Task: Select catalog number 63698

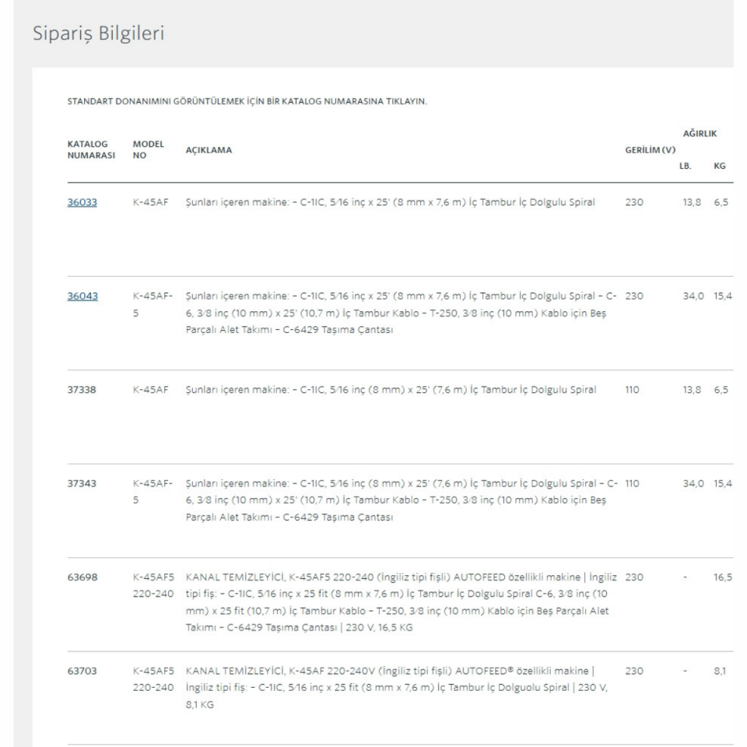Action: [x=82, y=577]
